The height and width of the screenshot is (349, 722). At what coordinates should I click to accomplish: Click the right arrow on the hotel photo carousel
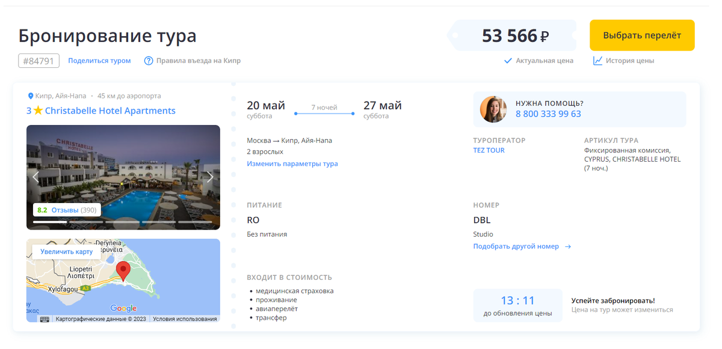pos(211,177)
